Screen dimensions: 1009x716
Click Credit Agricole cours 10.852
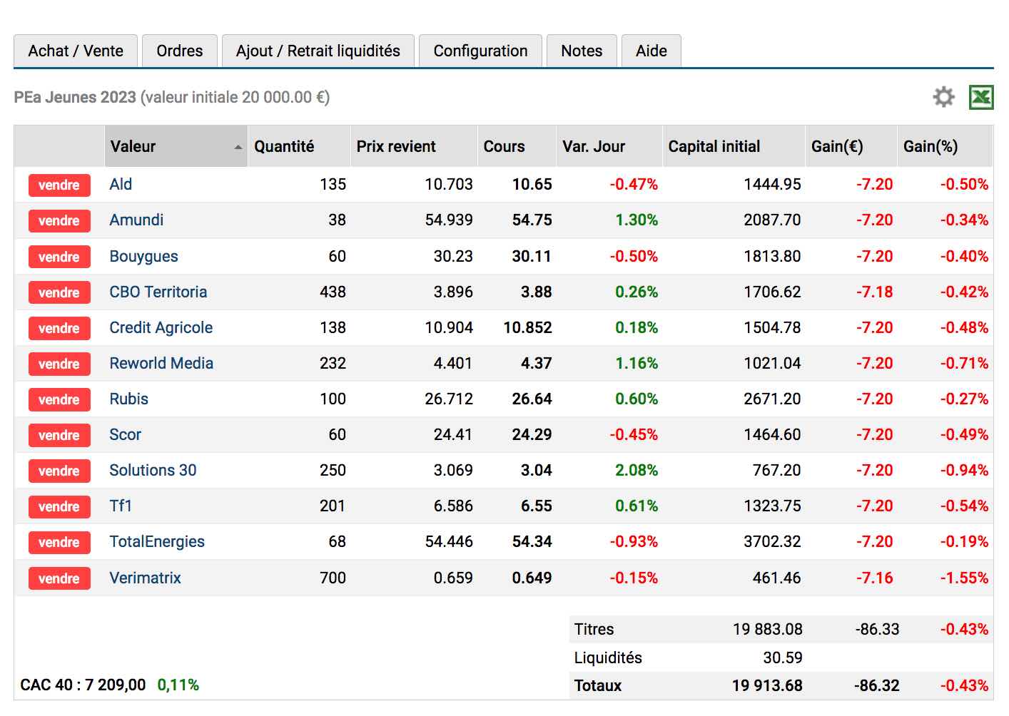pyautogui.click(x=527, y=327)
